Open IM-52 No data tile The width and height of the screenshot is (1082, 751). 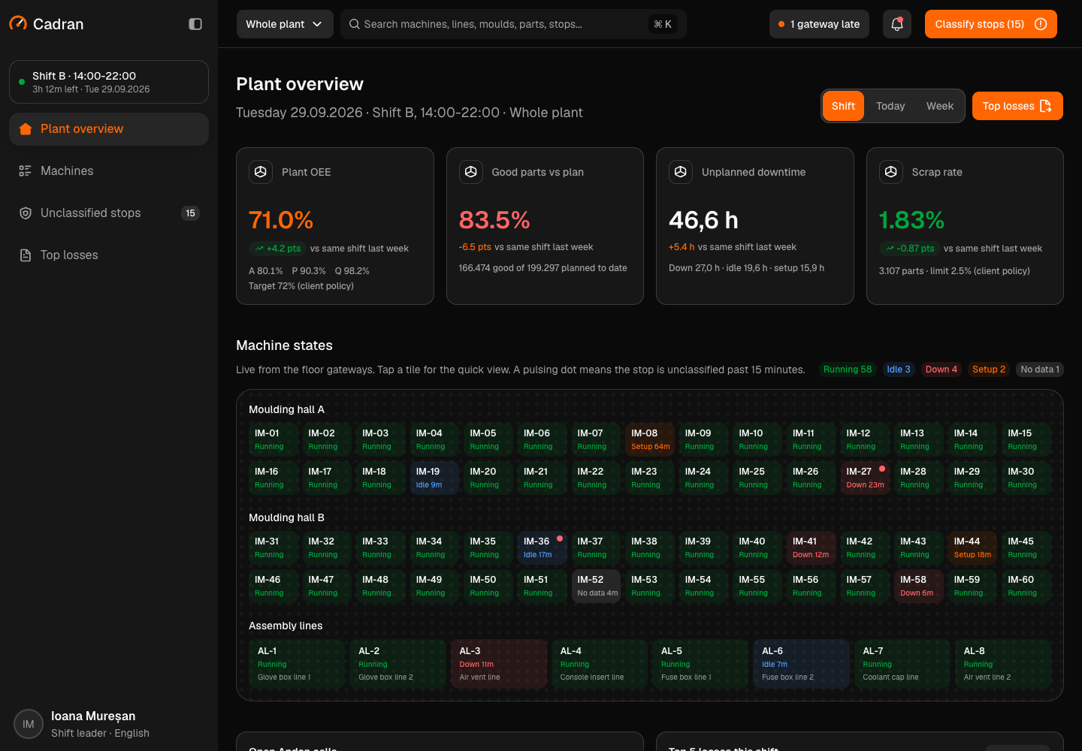pos(597,585)
